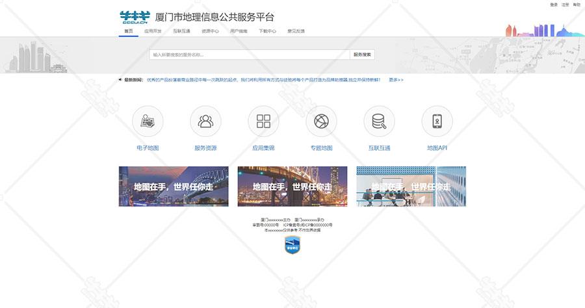Click the speaker icon beside 最新新闻
This screenshot has height=308, width=585.
(120, 80)
